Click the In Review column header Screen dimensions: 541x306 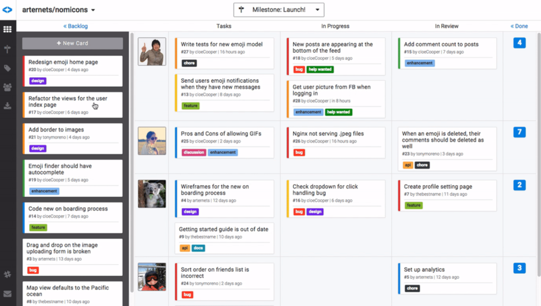pyautogui.click(x=447, y=26)
